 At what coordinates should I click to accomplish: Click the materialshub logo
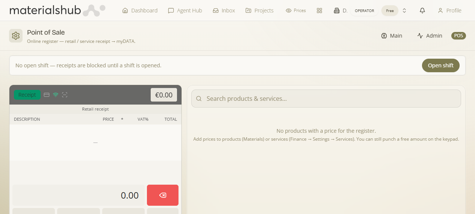tap(57, 11)
